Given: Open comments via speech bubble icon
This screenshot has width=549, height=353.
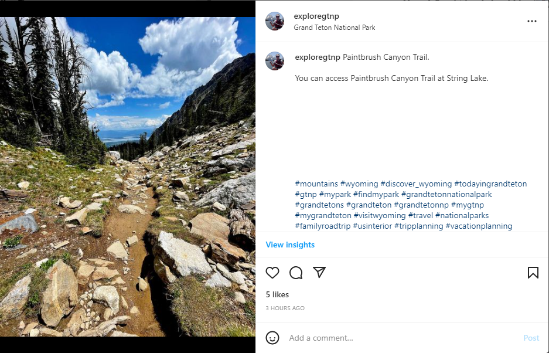Looking at the screenshot, I should (x=296, y=273).
